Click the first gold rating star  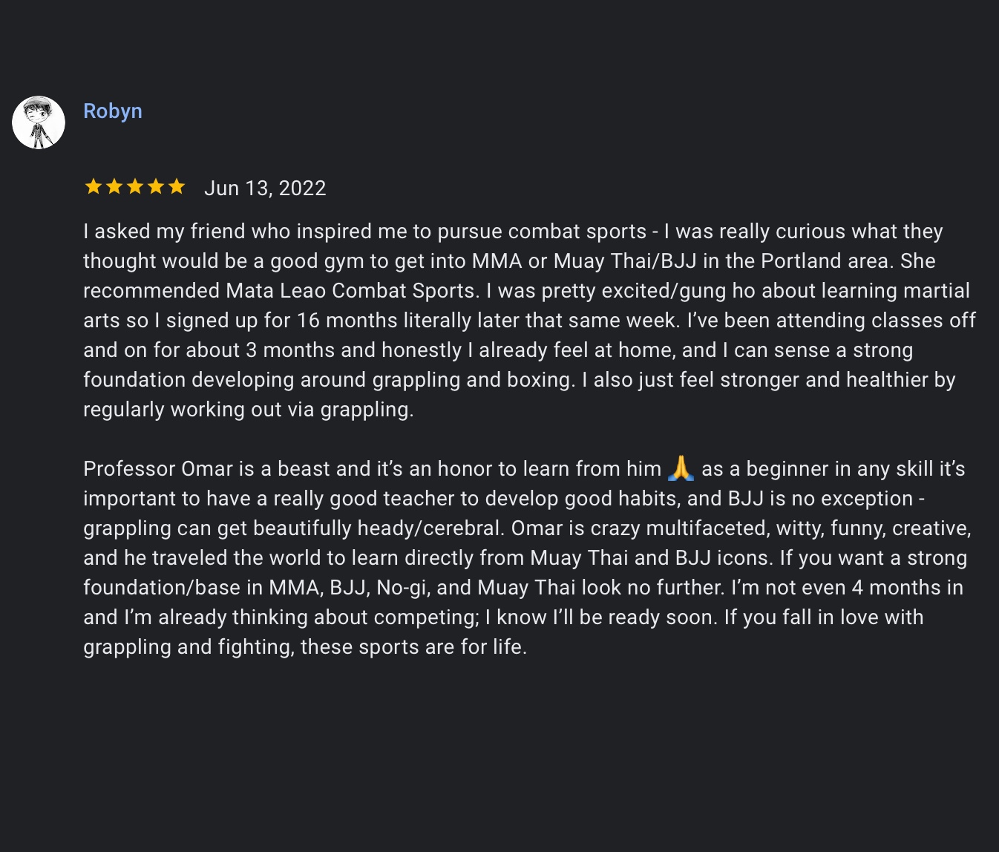(x=94, y=186)
